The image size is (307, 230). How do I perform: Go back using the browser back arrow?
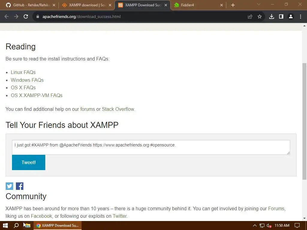click(7, 17)
